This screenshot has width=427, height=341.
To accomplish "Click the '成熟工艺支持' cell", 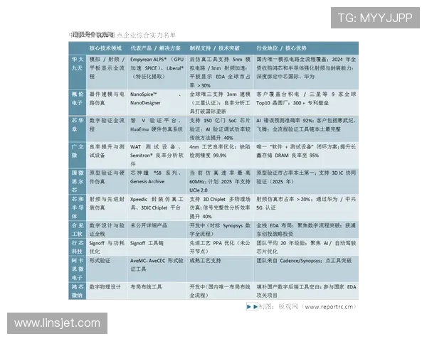I will click(220, 269).
